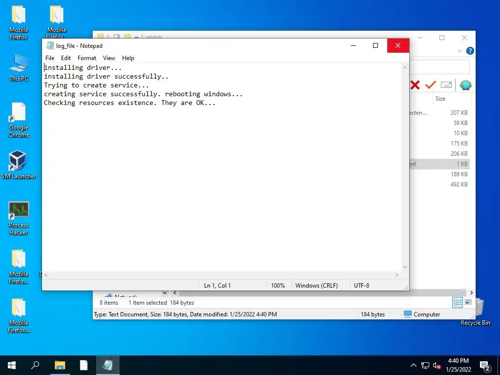Viewport: 500px width, 375px height.
Task: Click navigation pane scroll down arrow
Action: click(x=165, y=293)
